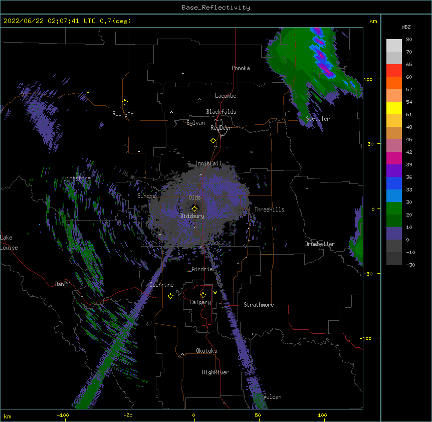The height and width of the screenshot is (422, 432).
Task: Click the -50 tick label on the vertical axis
Action: [x=368, y=274]
